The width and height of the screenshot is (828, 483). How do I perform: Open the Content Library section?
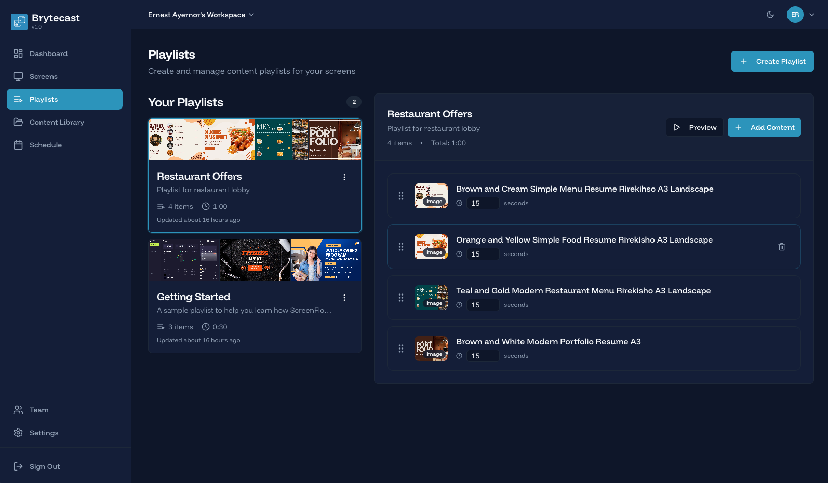[64, 122]
